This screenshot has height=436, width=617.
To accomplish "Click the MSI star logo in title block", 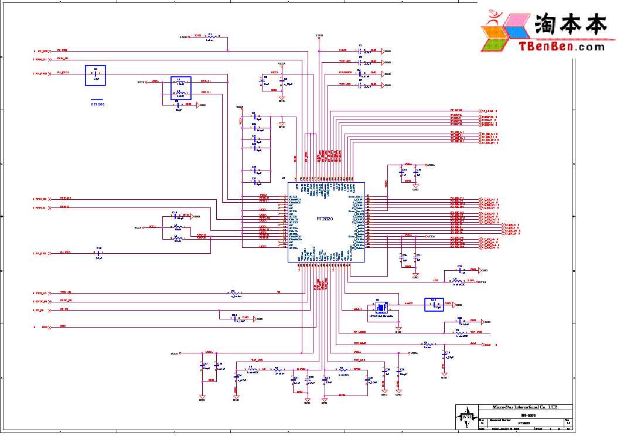I will pos(467,417).
